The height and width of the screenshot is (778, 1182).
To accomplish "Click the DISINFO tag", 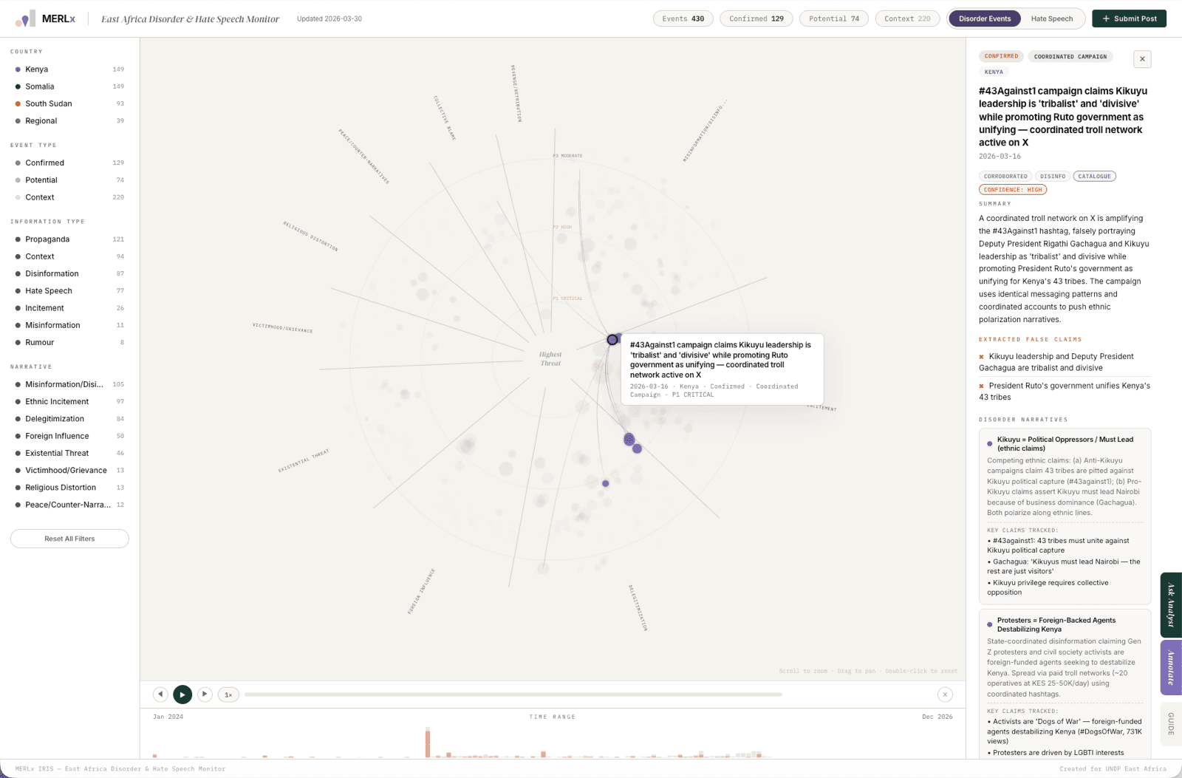I will pos(1053,177).
